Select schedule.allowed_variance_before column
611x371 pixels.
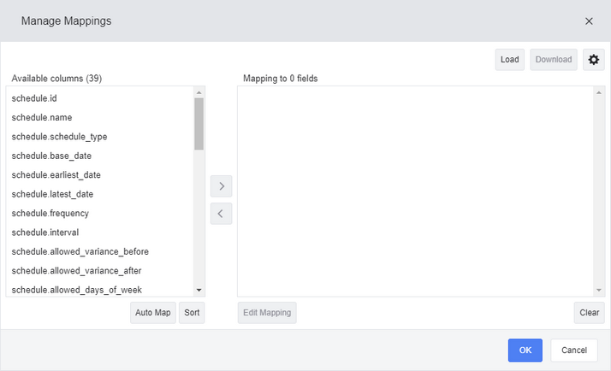pyautogui.click(x=100, y=251)
